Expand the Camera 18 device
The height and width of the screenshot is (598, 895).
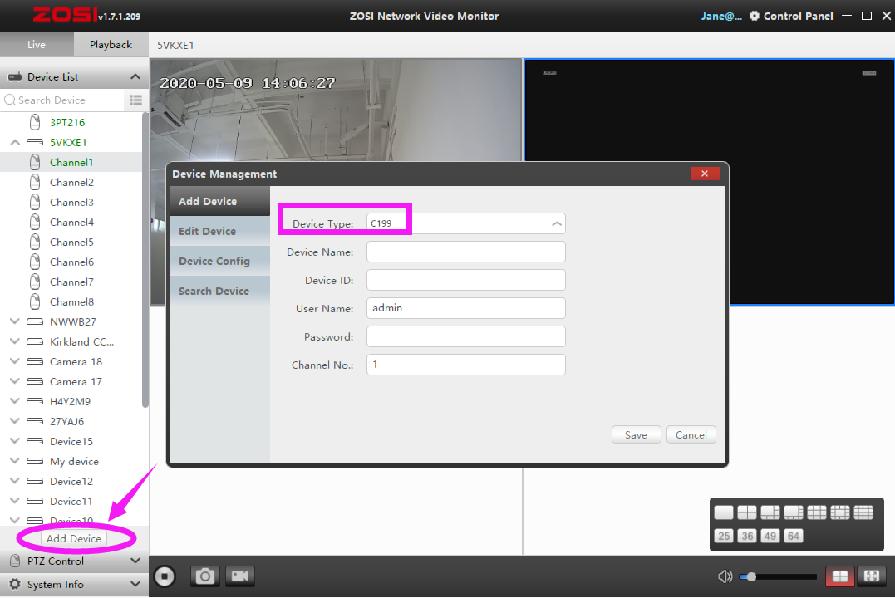pyautogui.click(x=16, y=361)
